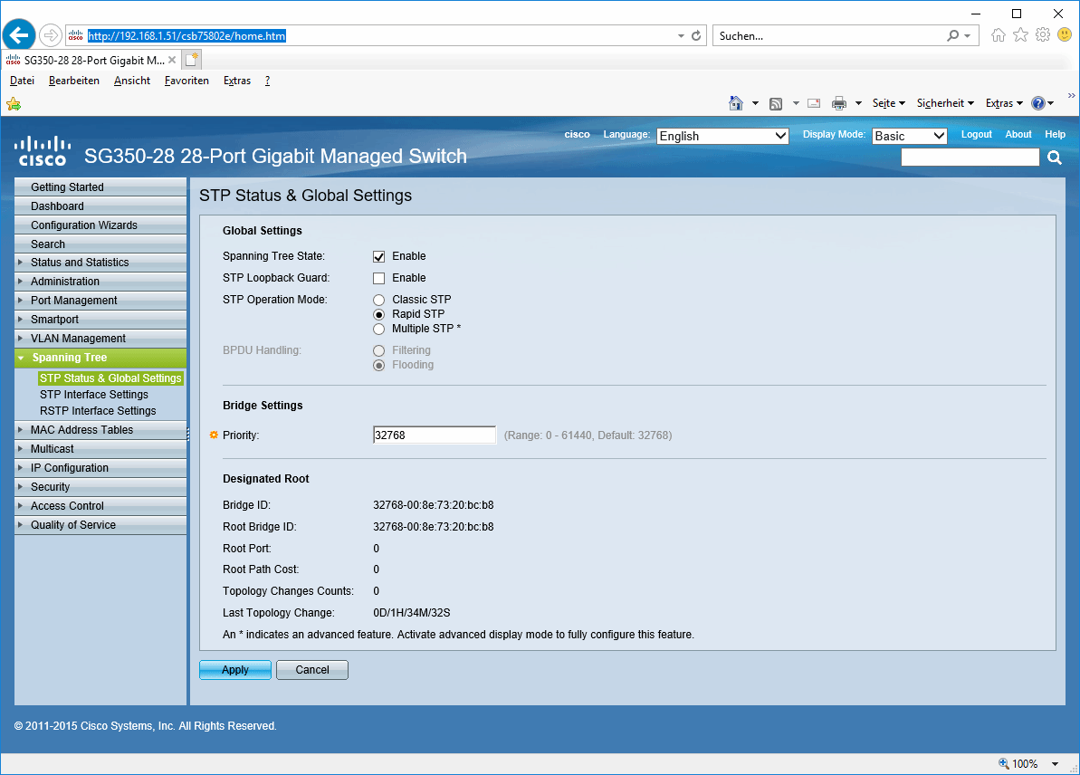Click the search magnifying glass icon
The width and height of the screenshot is (1080, 775).
[1054, 157]
